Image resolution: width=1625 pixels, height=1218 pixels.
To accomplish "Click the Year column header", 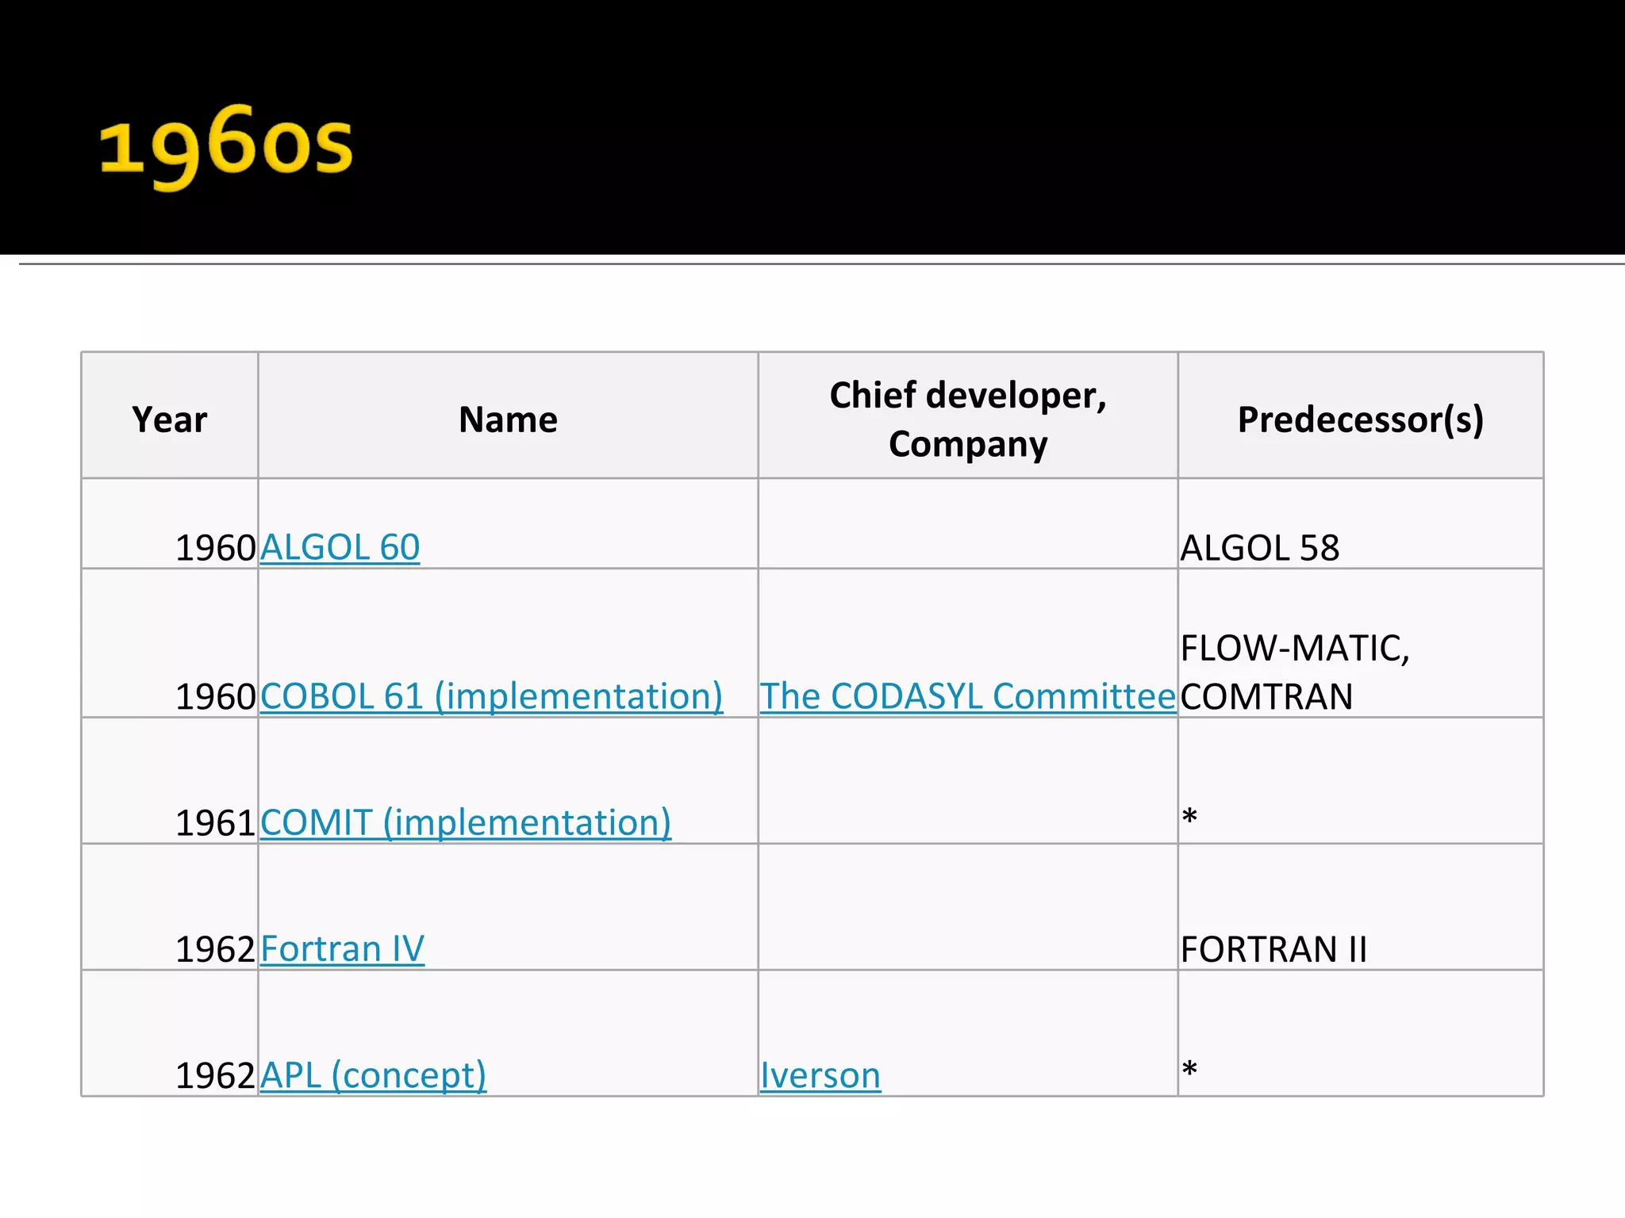I will [170, 419].
